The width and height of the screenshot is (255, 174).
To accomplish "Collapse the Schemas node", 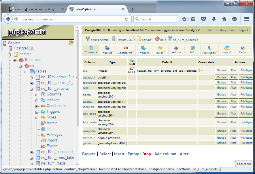I will pyautogui.click(x=15, y=60).
